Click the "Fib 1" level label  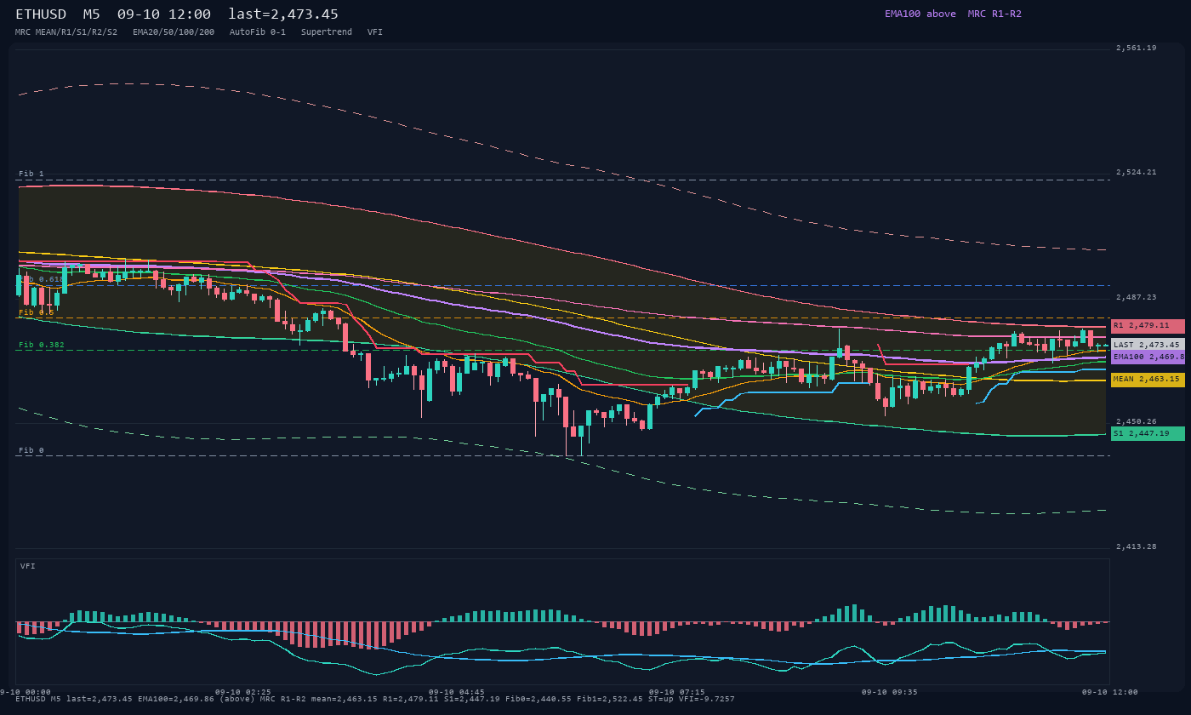tap(31, 174)
